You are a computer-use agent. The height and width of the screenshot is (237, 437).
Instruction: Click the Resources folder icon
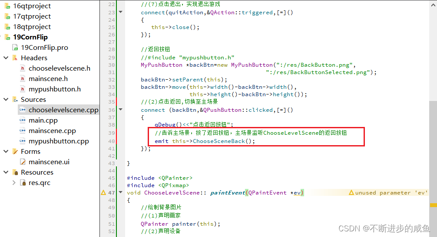15,172
